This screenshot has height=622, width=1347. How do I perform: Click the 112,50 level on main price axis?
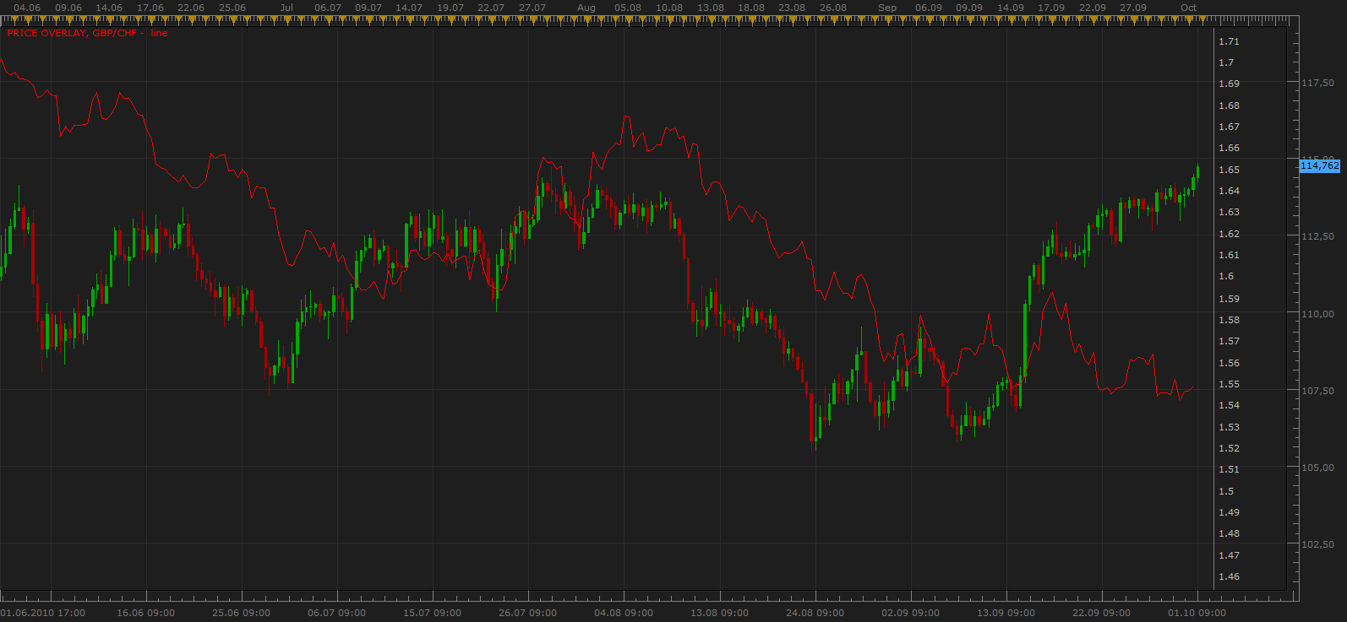(1318, 236)
